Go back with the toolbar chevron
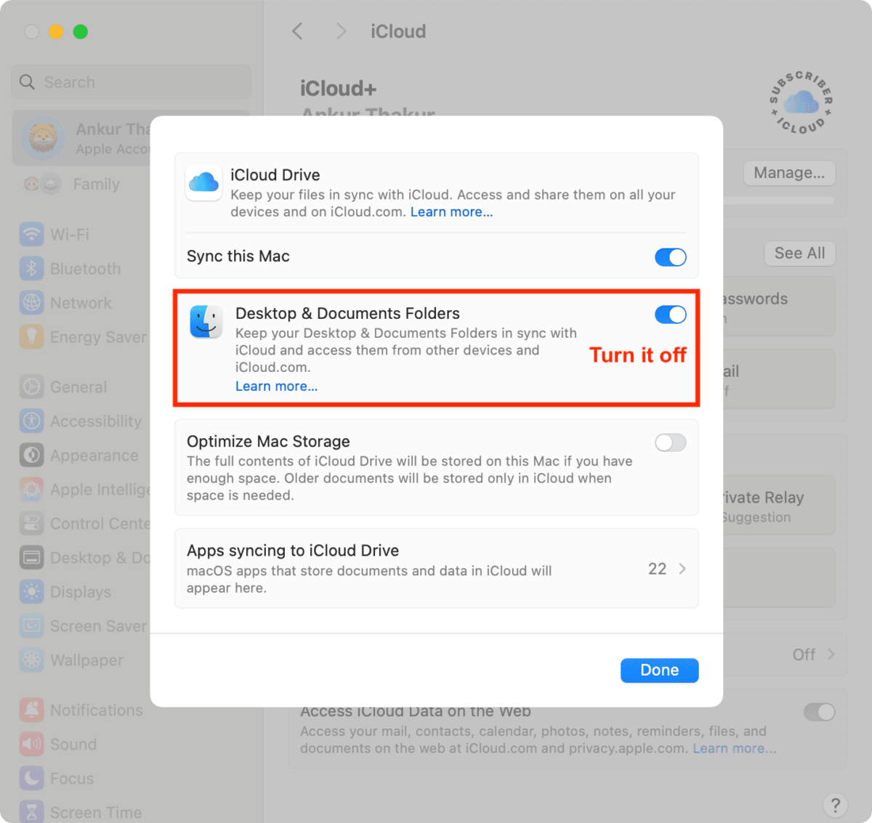The height and width of the screenshot is (823, 872). (x=297, y=31)
